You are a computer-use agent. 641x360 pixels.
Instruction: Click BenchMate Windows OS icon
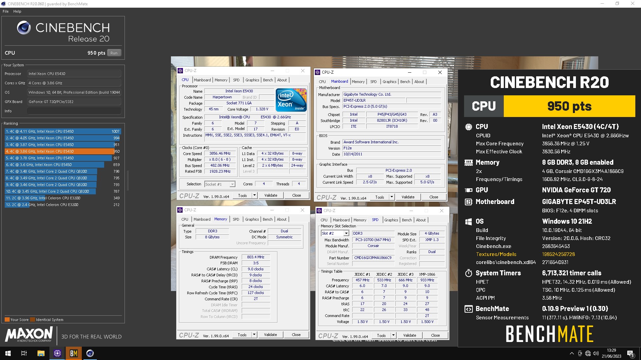tap(469, 222)
